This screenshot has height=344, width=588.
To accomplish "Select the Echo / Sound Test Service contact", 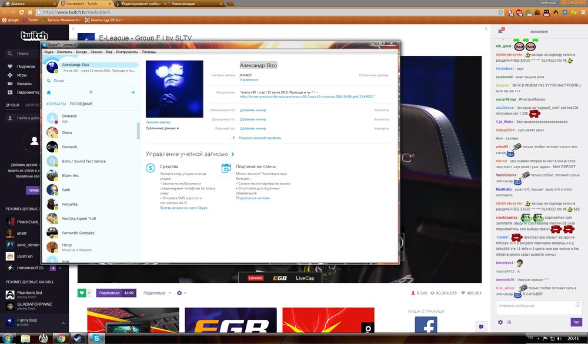I will coord(83,161).
